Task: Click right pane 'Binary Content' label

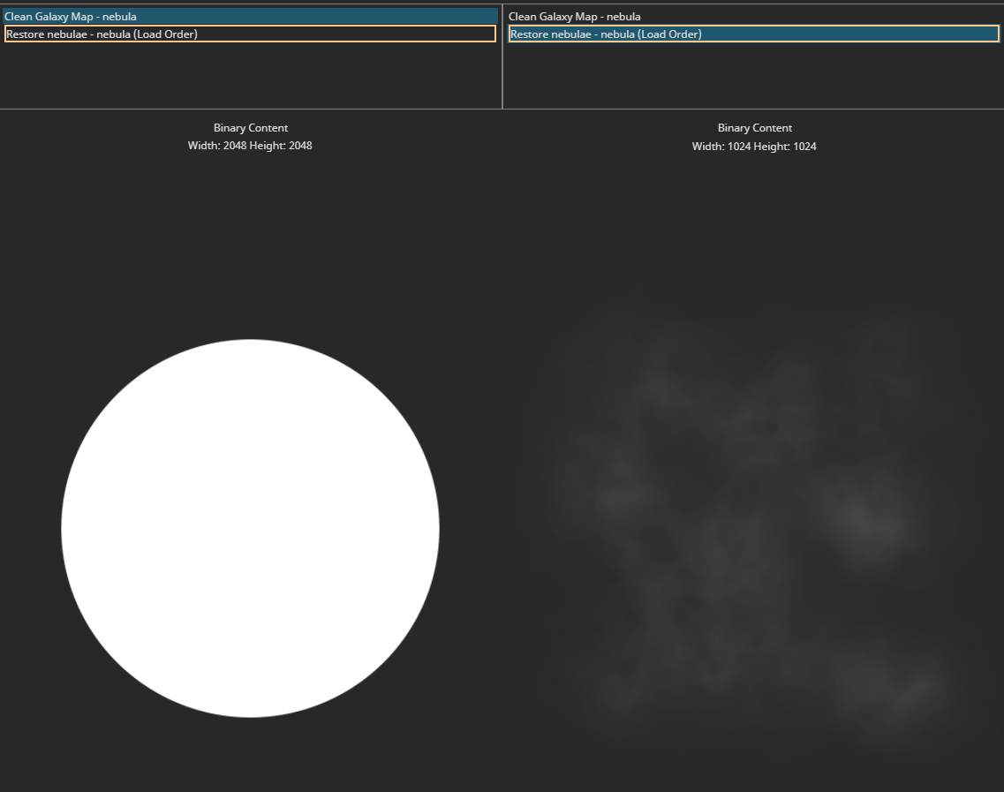Action: coord(754,127)
